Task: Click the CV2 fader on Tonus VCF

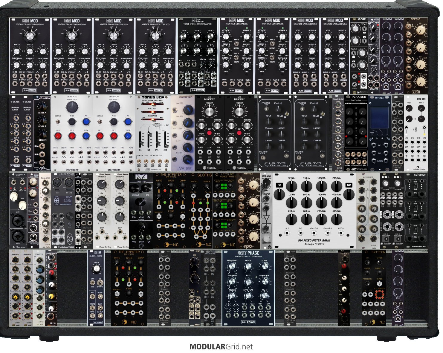Action: (165, 139)
